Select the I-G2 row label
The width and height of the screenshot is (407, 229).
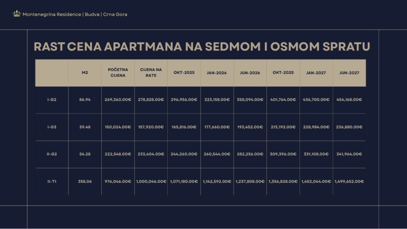[x=52, y=100]
